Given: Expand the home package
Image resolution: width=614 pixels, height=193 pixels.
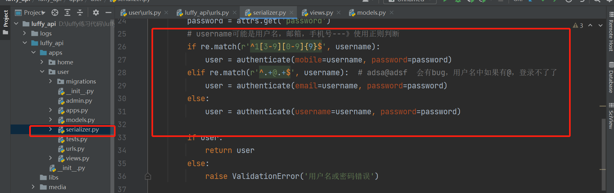Looking at the screenshot, I should pos(42,62).
